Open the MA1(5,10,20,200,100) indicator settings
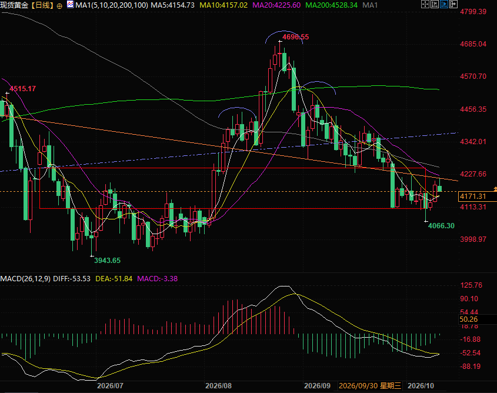Viewport: 497px width, 393px height. tap(112, 5)
